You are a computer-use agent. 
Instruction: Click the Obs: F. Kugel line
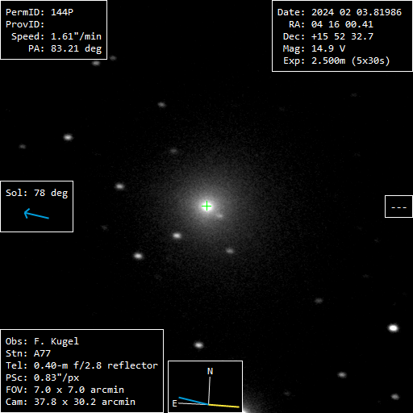point(42,341)
